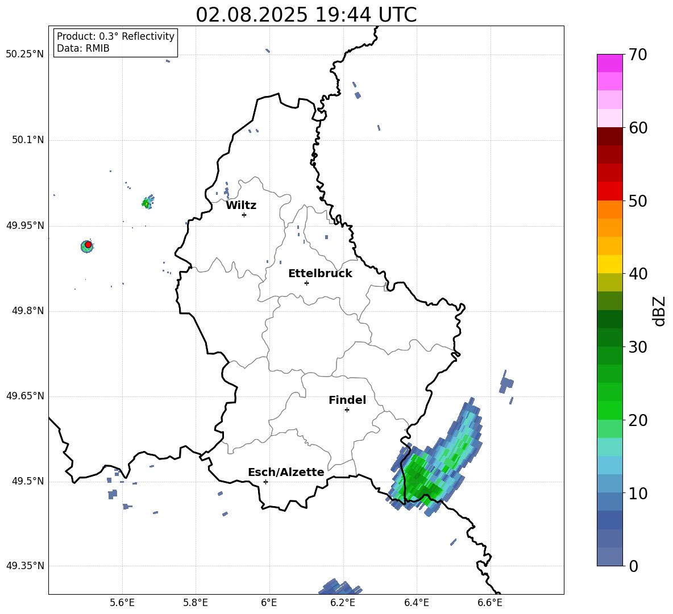This screenshot has width=673, height=614.
Task: Click the colorbar tick label 50
Action: pyautogui.click(x=638, y=201)
